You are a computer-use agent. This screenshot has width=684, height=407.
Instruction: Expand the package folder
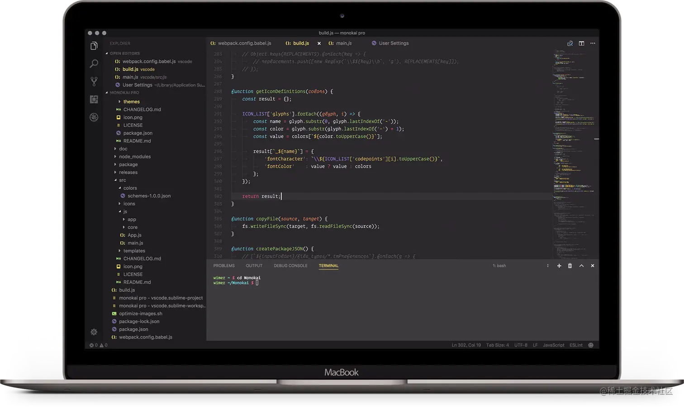click(128, 164)
